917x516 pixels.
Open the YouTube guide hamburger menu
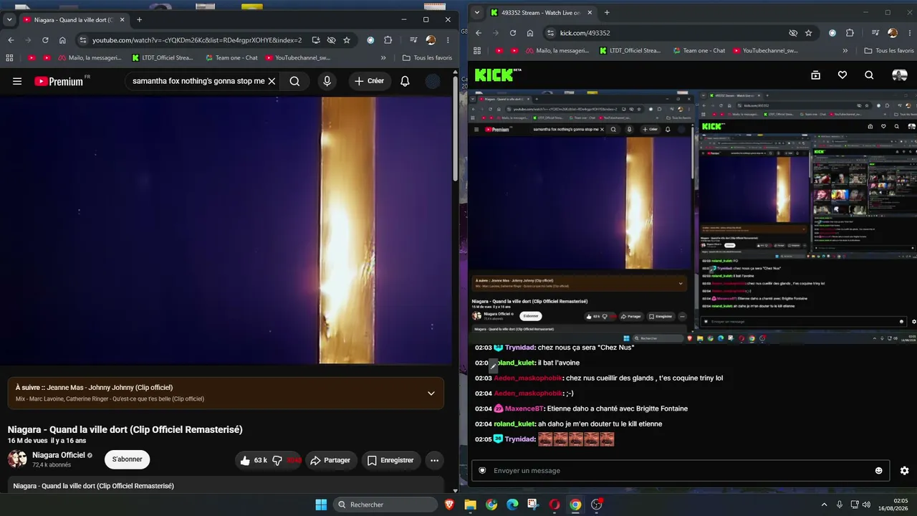click(17, 81)
